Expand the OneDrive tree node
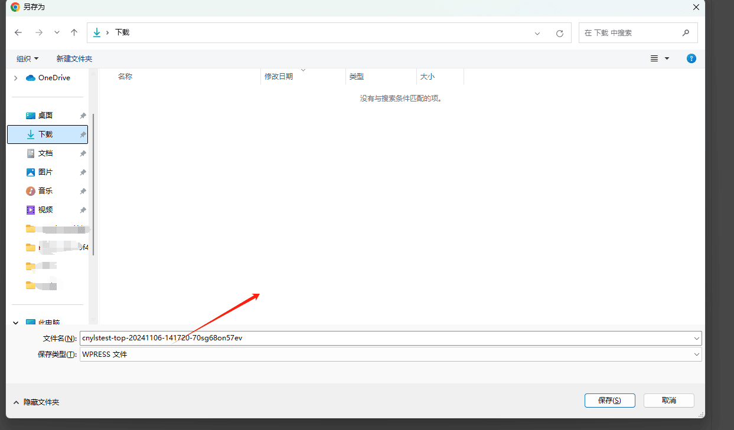The image size is (734, 430). (16, 78)
